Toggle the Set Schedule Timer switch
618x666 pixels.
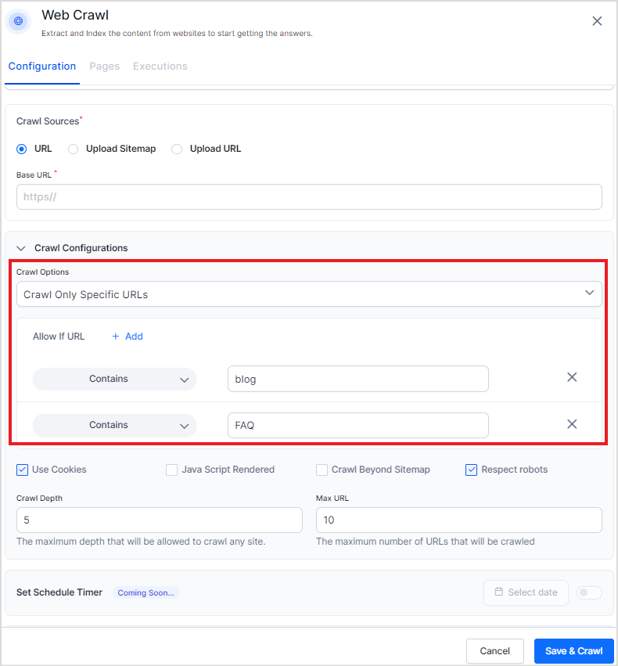click(x=589, y=592)
